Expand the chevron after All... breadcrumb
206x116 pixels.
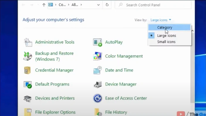[x=81, y=5]
